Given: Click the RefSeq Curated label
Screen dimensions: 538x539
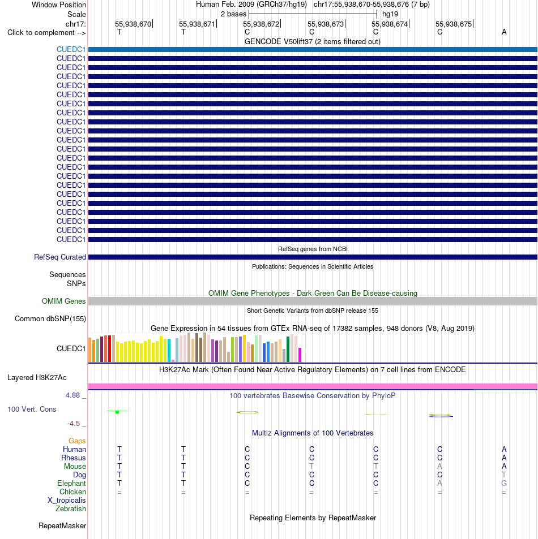Looking at the screenshot, I should click(60, 257).
